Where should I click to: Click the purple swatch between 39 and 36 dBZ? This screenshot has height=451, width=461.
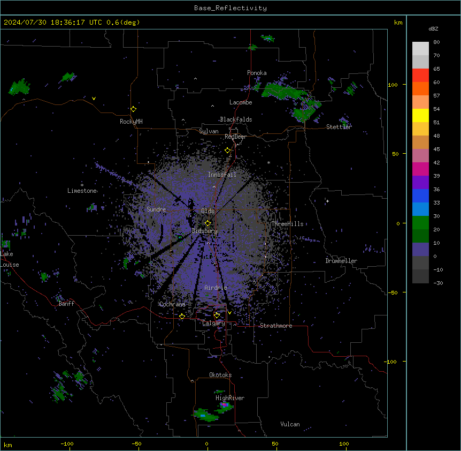[x=420, y=183]
